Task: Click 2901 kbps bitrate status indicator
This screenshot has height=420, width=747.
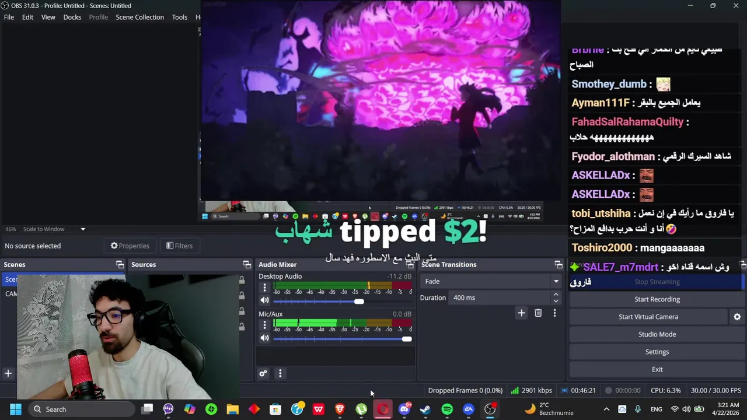Action: point(532,390)
